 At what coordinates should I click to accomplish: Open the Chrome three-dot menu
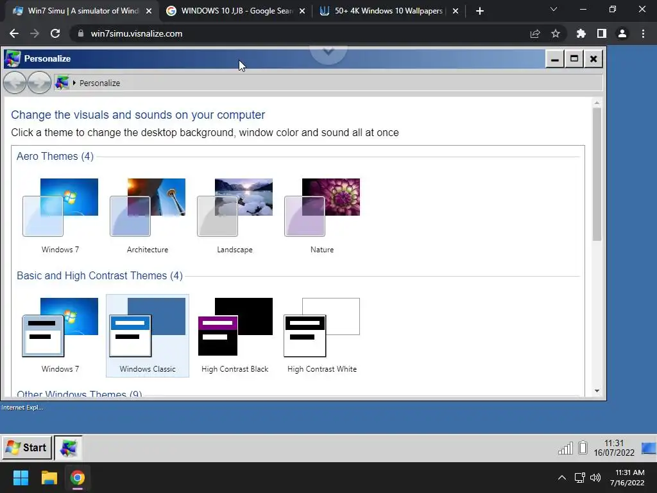[x=643, y=33]
